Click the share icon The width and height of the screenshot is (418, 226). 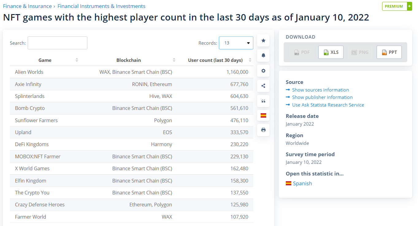[x=263, y=86]
